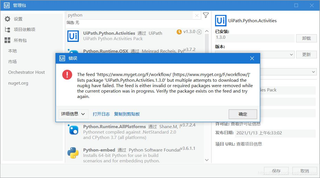Click the python search input field
This screenshot has width=320, height=178.
(129, 15)
